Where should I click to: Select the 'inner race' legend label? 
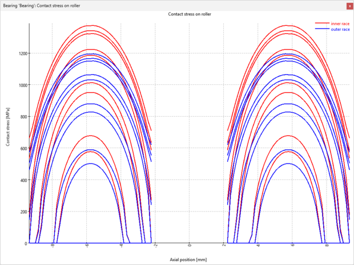(340, 23)
